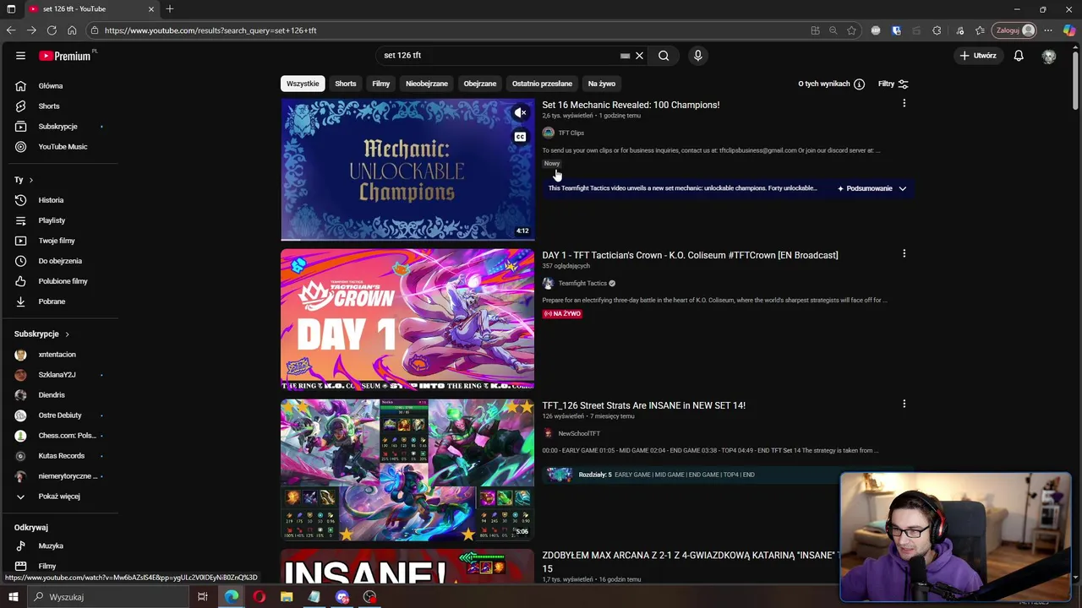This screenshot has height=608, width=1082.
Task: Open browser extensions puzzle icon
Action: pyautogui.click(x=937, y=30)
